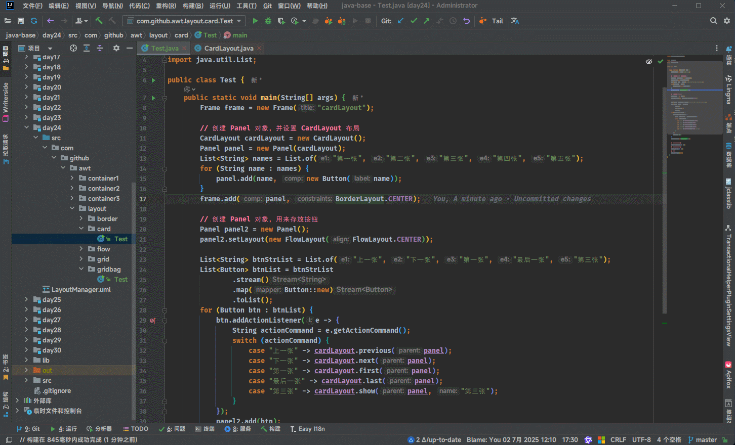Click the master branch in the status bar
This screenshot has width=735, height=445.
pos(706,440)
